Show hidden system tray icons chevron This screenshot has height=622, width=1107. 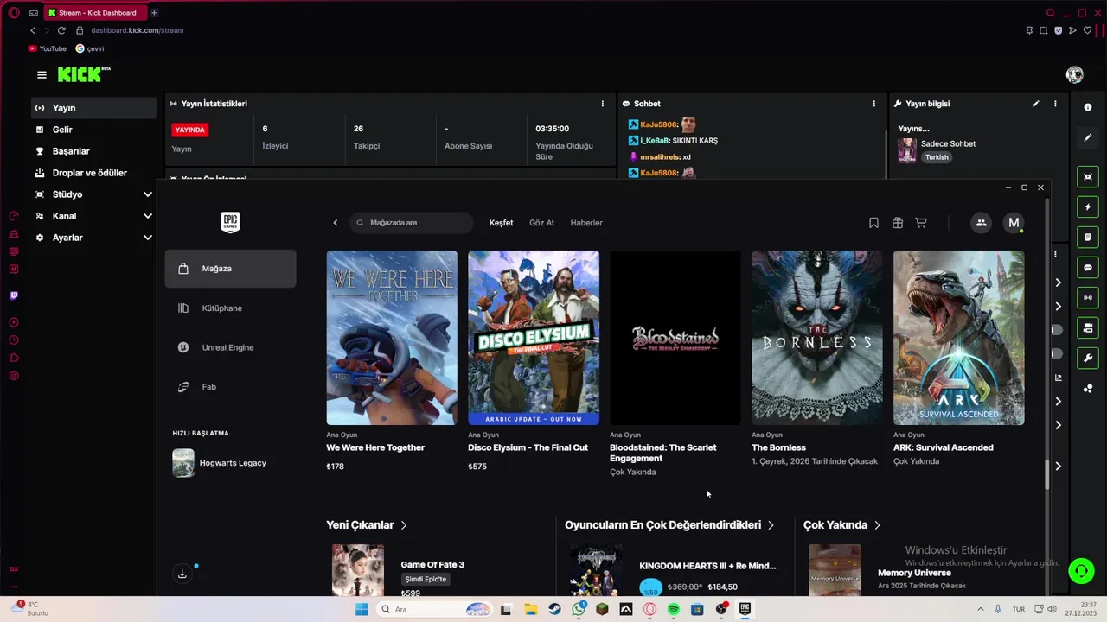point(980,609)
